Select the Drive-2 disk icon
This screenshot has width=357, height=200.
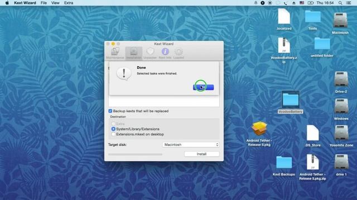click(341, 79)
